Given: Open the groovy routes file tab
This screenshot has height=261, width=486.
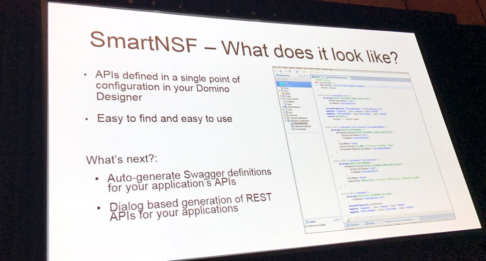Looking at the screenshot, I should point(337,78).
